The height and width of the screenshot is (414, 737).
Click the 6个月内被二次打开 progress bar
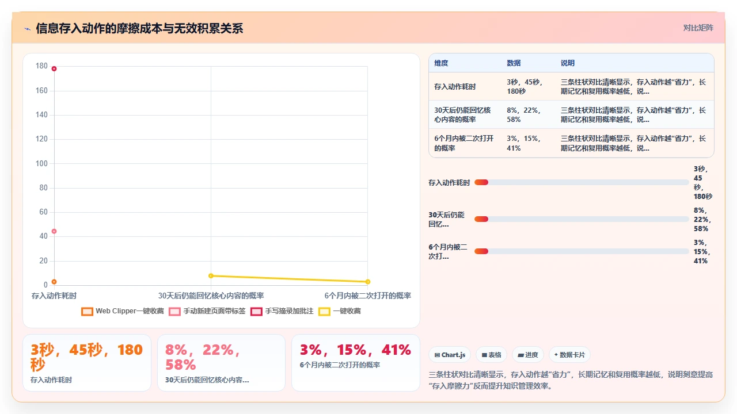point(582,251)
